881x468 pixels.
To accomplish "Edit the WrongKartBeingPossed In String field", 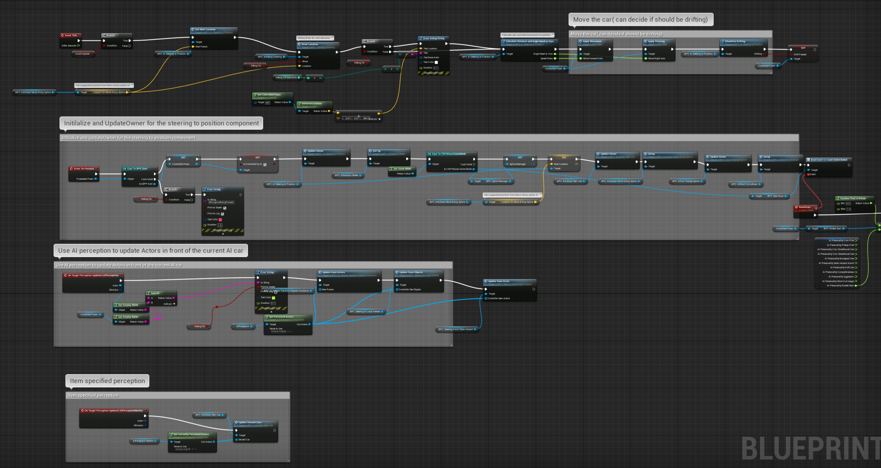I will tap(221, 202).
